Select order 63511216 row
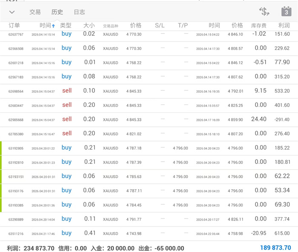The width and height of the screenshot is (298, 252). pyautogui.click(x=149, y=233)
